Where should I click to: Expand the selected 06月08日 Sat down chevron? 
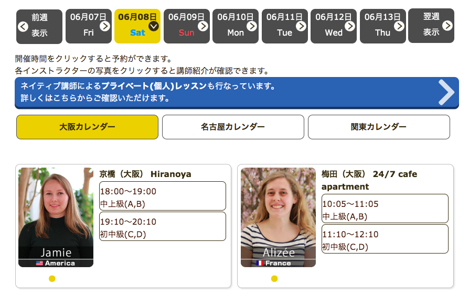point(154,26)
